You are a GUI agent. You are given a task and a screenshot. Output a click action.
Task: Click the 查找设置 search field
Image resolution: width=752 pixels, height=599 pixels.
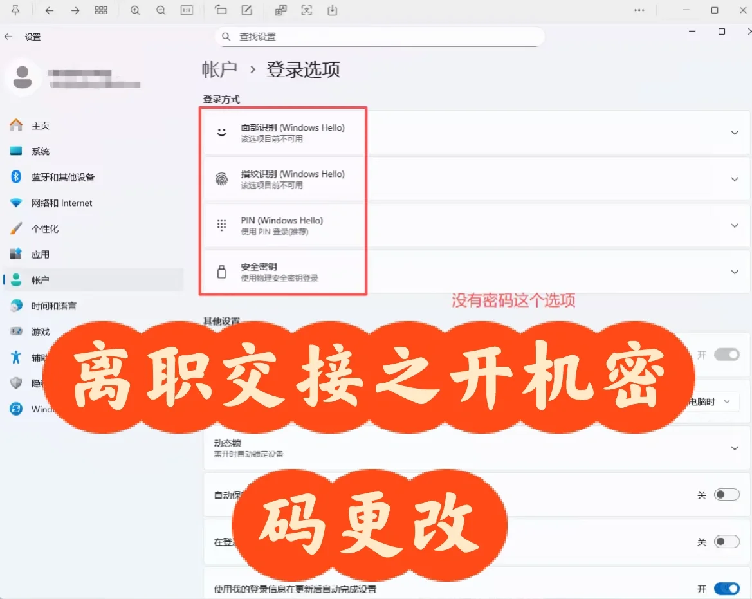tap(380, 37)
